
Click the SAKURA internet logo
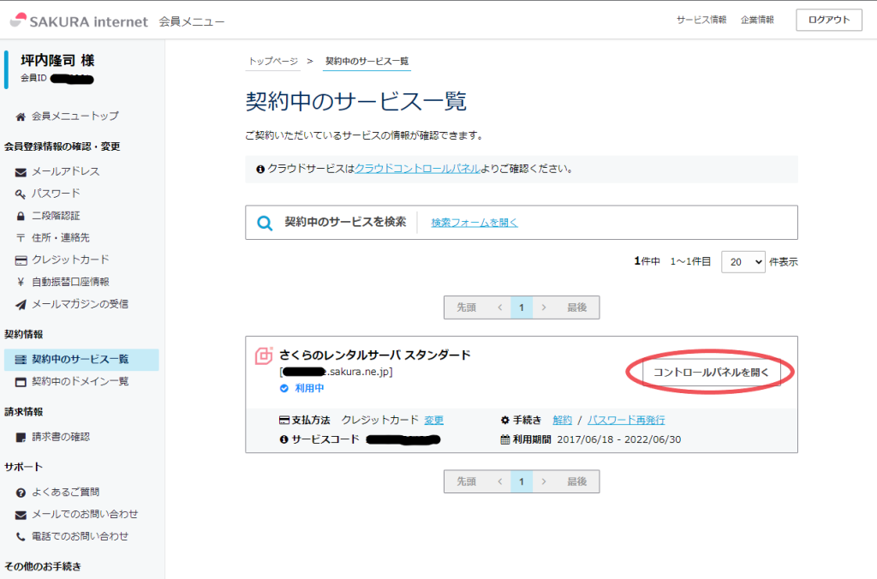tap(79, 21)
